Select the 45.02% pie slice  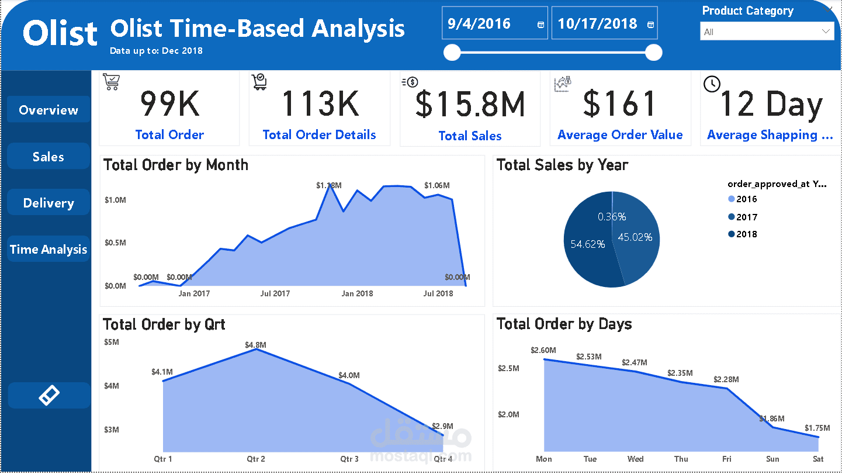tap(637, 237)
